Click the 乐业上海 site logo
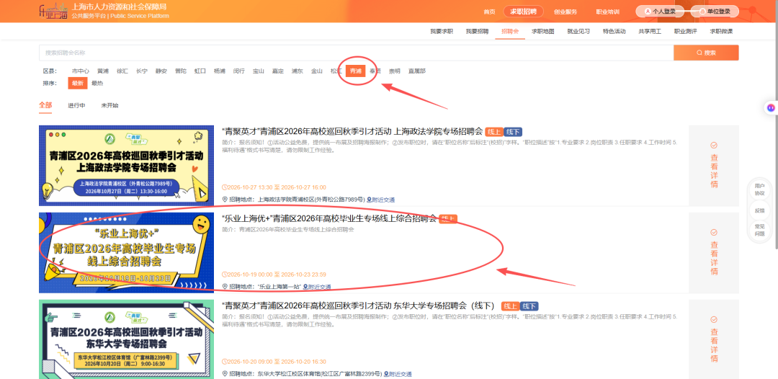This screenshot has height=379, width=778. tap(53, 11)
